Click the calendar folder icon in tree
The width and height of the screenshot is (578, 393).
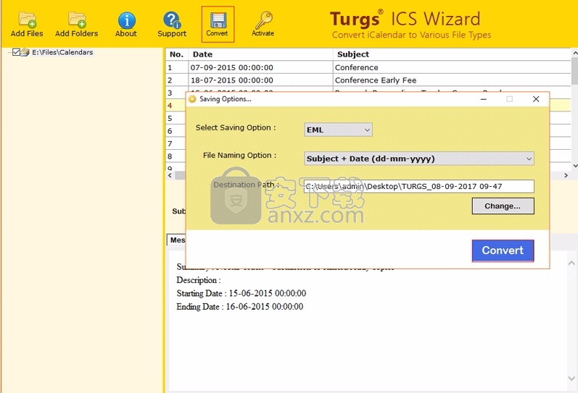(25, 52)
